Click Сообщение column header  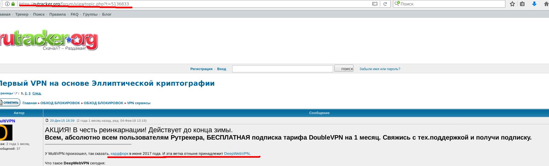pyautogui.click(x=319, y=113)
